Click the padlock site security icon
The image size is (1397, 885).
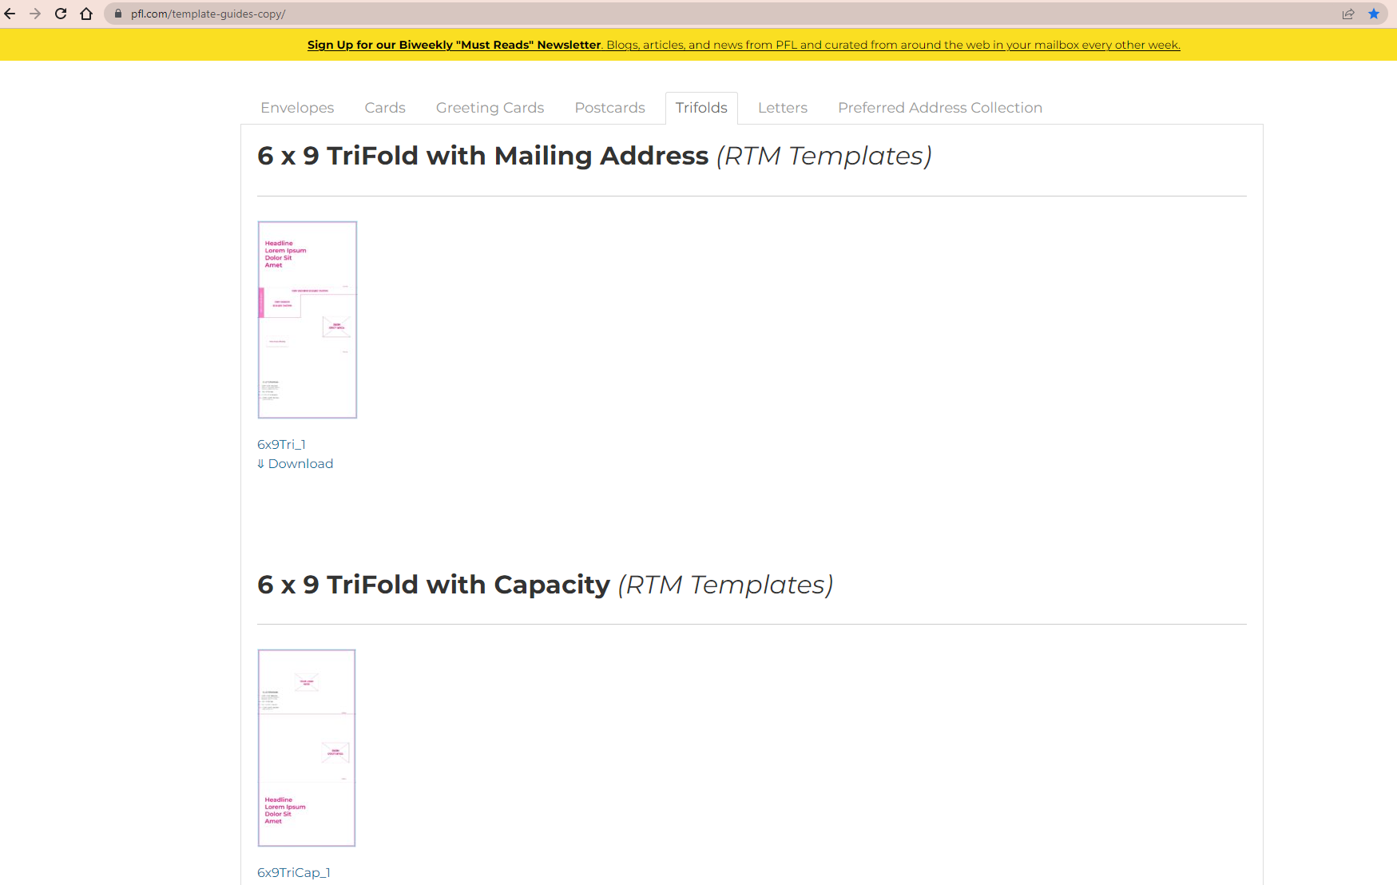coord(117,14)
